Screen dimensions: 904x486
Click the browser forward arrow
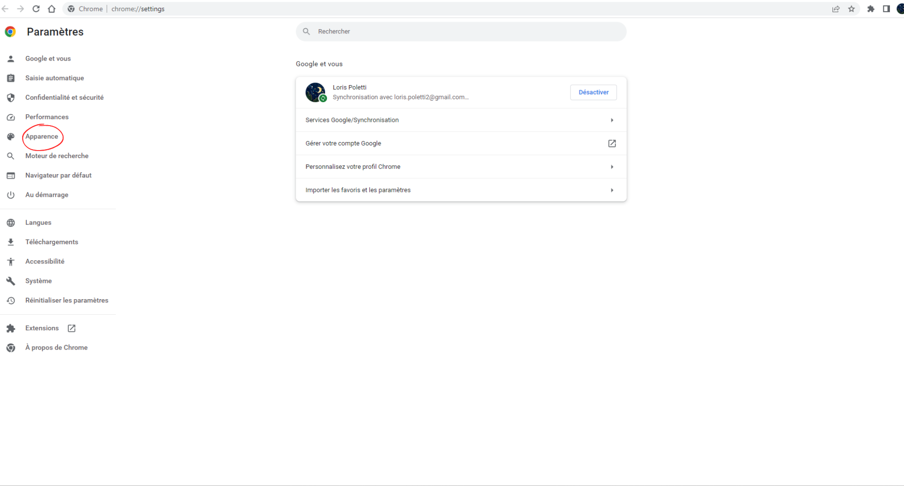point(20,9)
